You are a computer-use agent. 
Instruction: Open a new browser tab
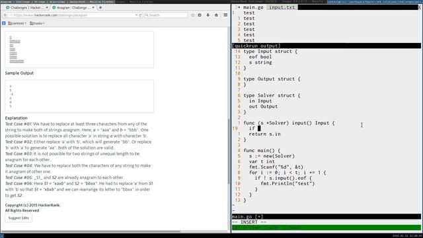pos(100,7)
